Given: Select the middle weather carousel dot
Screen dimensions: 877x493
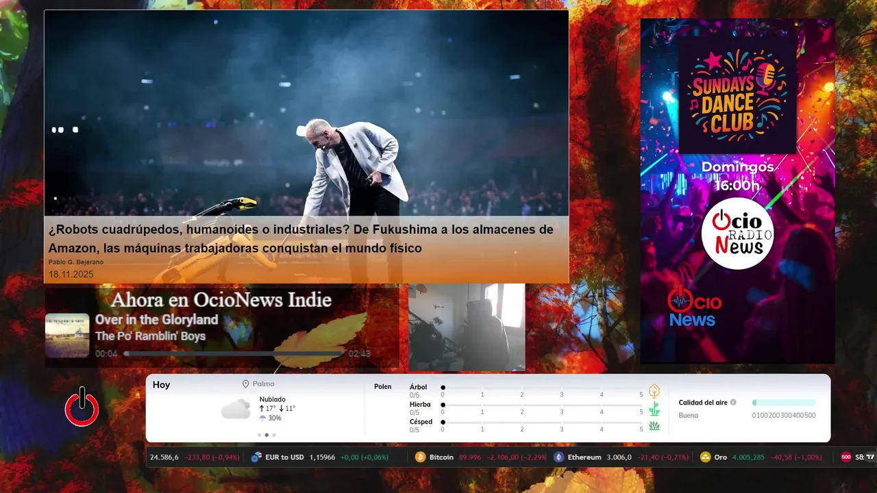Looking at the screenshot, I should (267, 435).
